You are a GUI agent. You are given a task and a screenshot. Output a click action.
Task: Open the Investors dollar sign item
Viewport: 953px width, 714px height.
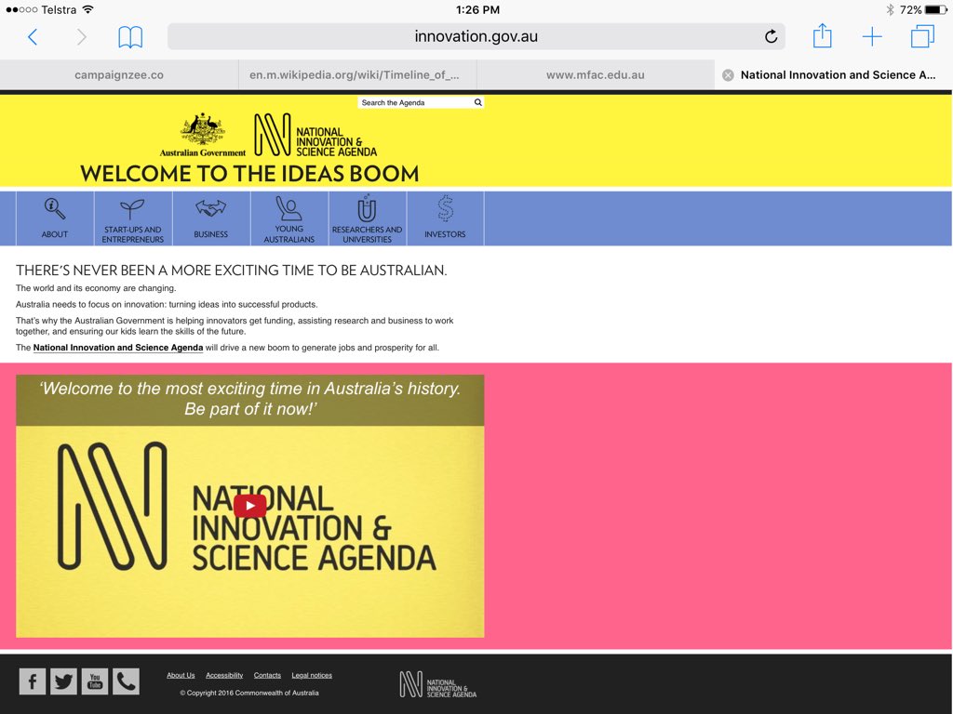coord(445,218)
